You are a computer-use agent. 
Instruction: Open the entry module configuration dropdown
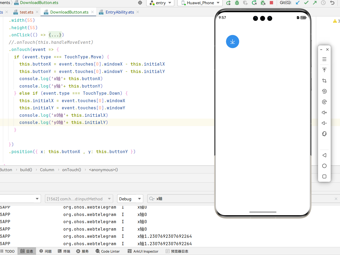click(161, 3)
